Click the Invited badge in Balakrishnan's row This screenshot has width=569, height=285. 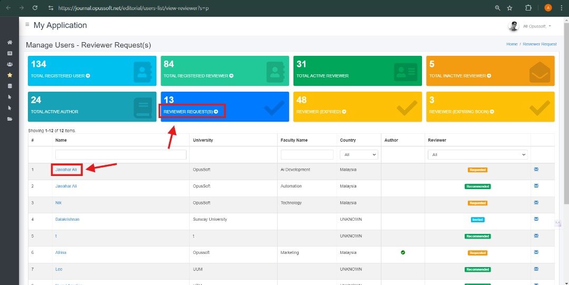coord(477,220)
